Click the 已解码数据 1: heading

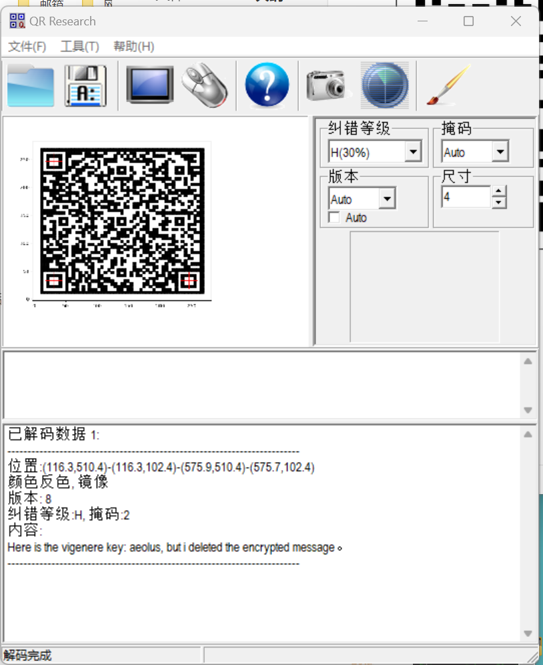(53, 434)
